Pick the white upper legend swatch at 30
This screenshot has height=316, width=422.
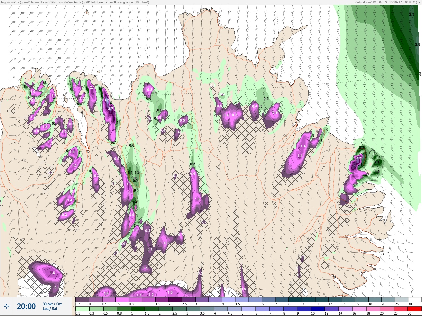tap(415, 300)
